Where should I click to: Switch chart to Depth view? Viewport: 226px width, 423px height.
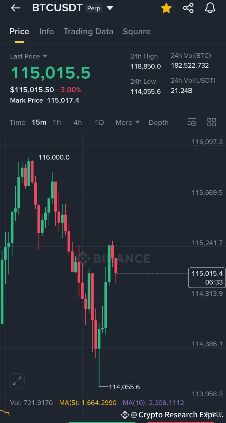click(x=158, y=122)
